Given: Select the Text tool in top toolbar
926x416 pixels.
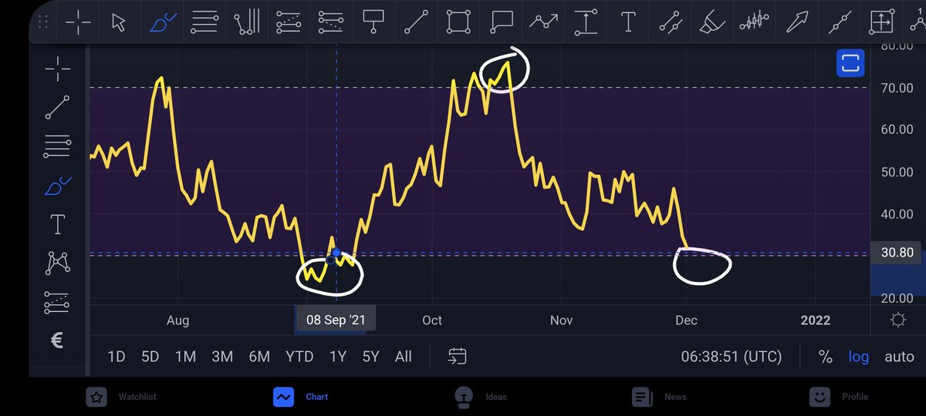Looking at the screenshot, I should click(629, 22).
